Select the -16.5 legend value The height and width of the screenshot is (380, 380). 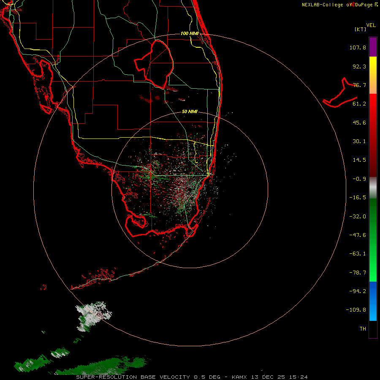coord(358,198)
